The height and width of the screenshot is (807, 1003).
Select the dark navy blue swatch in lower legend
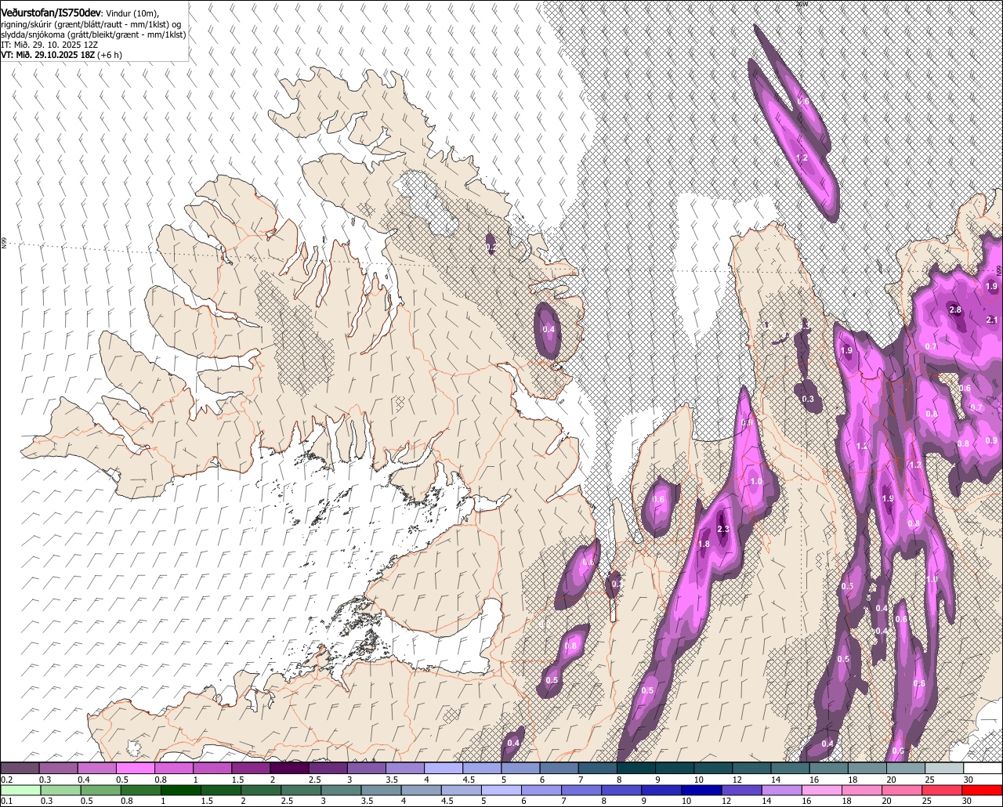click(x=701, y=790)
